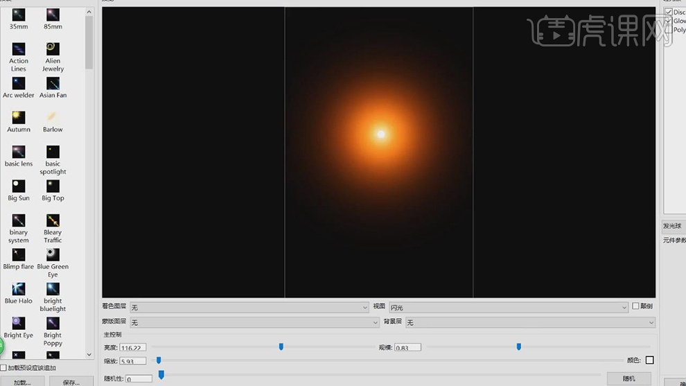
Task: Click the 亮度 slider handle
Action: 281,346
